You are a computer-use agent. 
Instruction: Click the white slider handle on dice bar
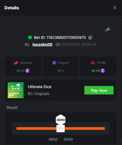[x=60, y=129]
